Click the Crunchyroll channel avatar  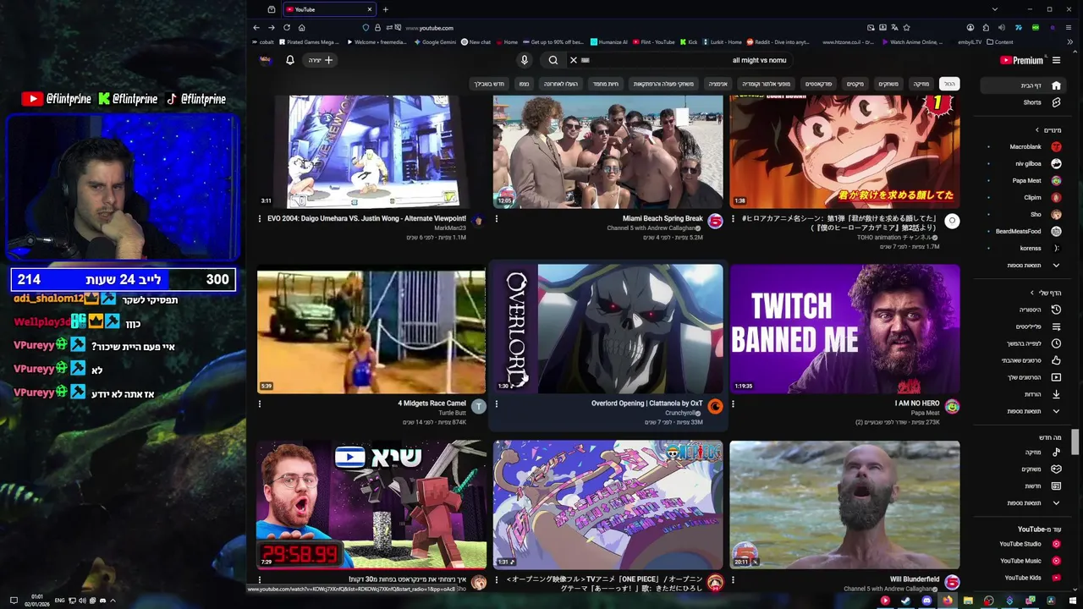coord(715,407)
